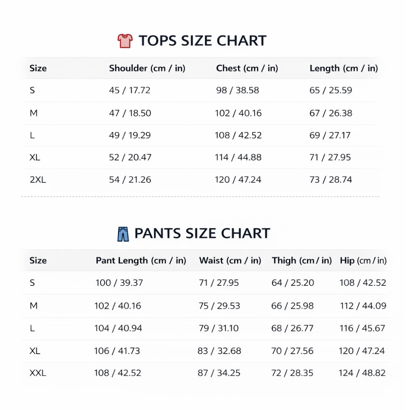Click the XXL size row label
Viewport: 410px width, 410px height.
tap(38, 373)
